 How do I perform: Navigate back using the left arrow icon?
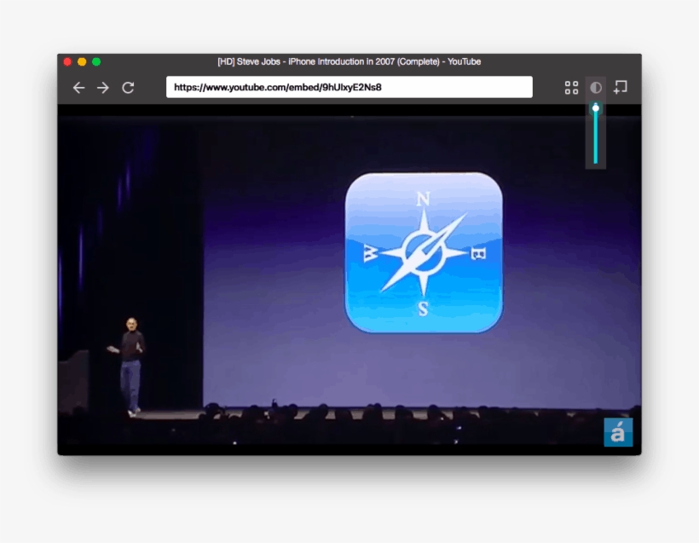coord(79,87)
